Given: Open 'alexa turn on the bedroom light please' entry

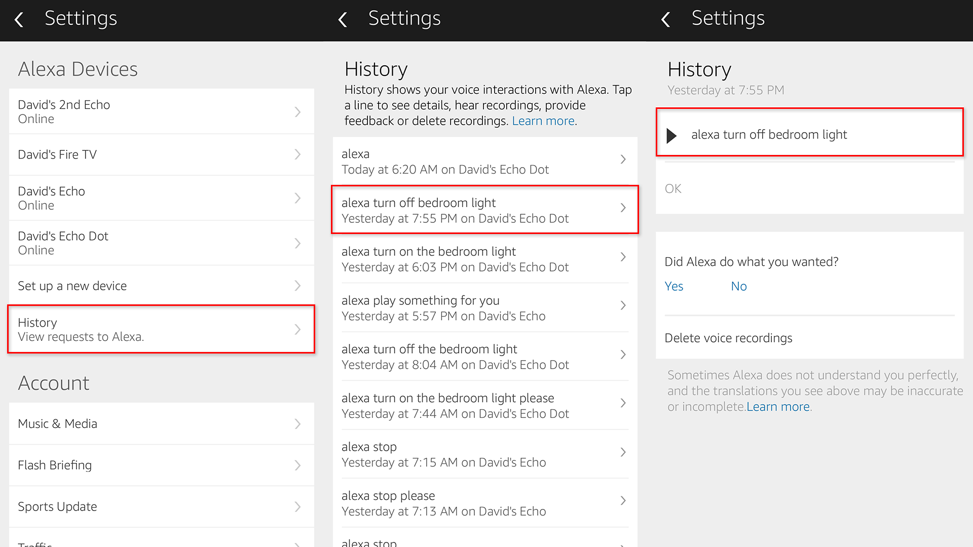Looking at the screenshot, I should (485, 406).
